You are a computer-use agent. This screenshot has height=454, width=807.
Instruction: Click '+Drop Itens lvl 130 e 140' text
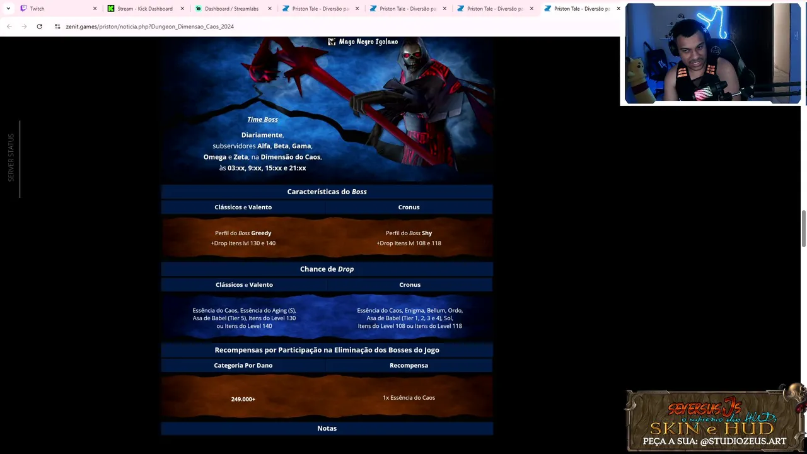click(x=243, y=243)
